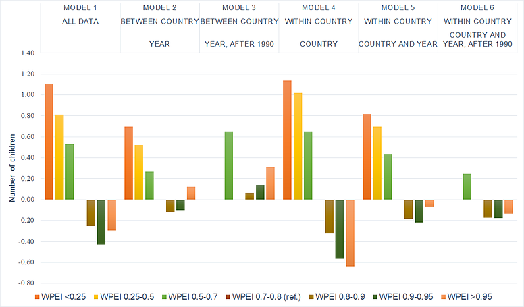Click the WPEI 0.8-0.9 brown legend marker
Screen dimensions: 524x307
311,297
